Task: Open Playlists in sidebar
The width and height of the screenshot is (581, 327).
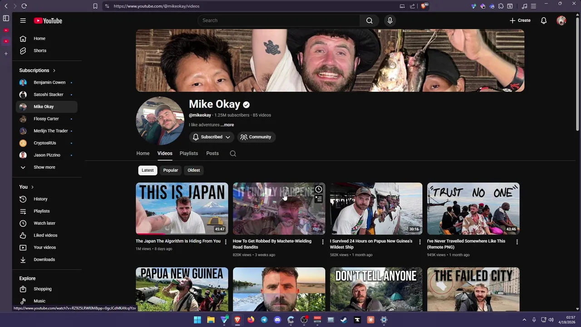Action: [47, 211]
